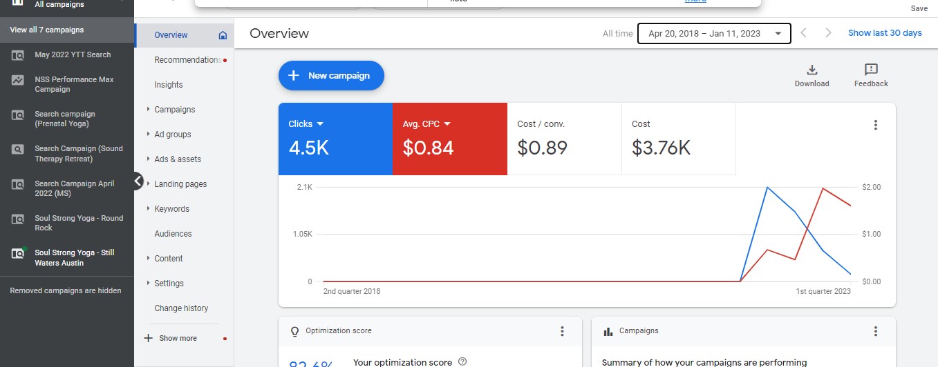The image size is (938, 367).
Task: Expand the Settings menu section
Action: 148,283
